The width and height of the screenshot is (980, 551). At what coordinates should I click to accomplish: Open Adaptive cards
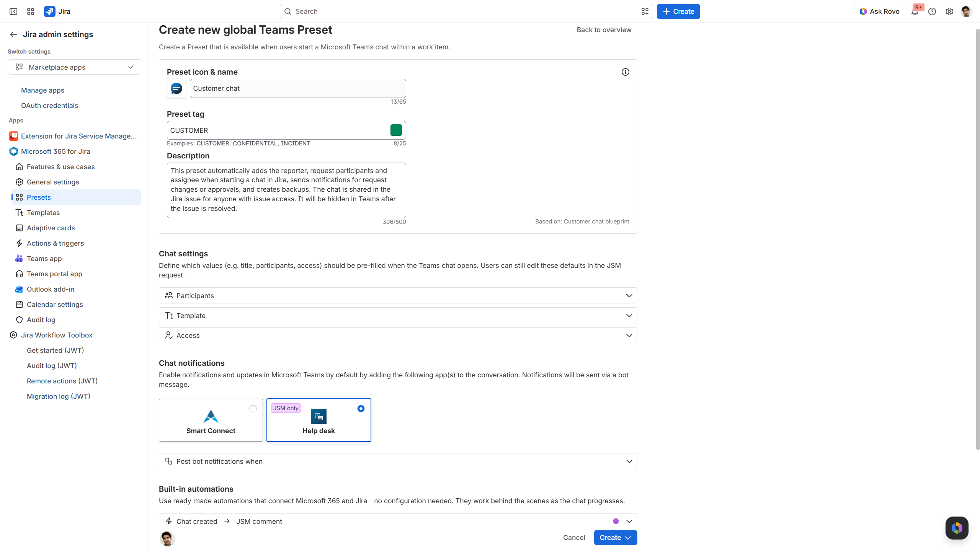(x=76, y=228)
